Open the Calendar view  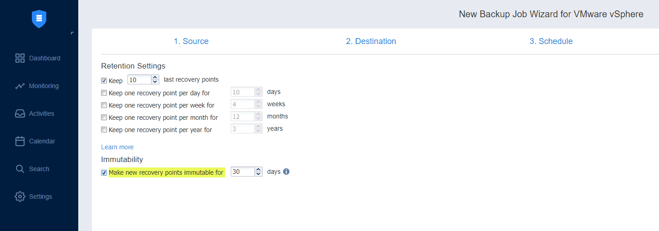[42, 141]
